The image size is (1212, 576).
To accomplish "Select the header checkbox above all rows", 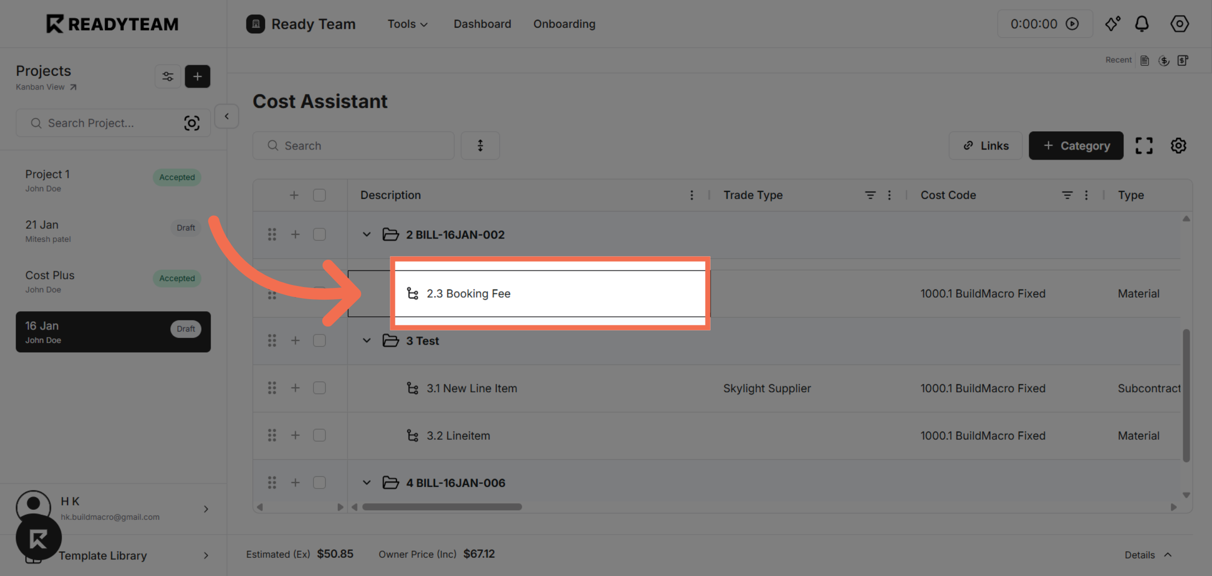I will [x=319, y=195].
